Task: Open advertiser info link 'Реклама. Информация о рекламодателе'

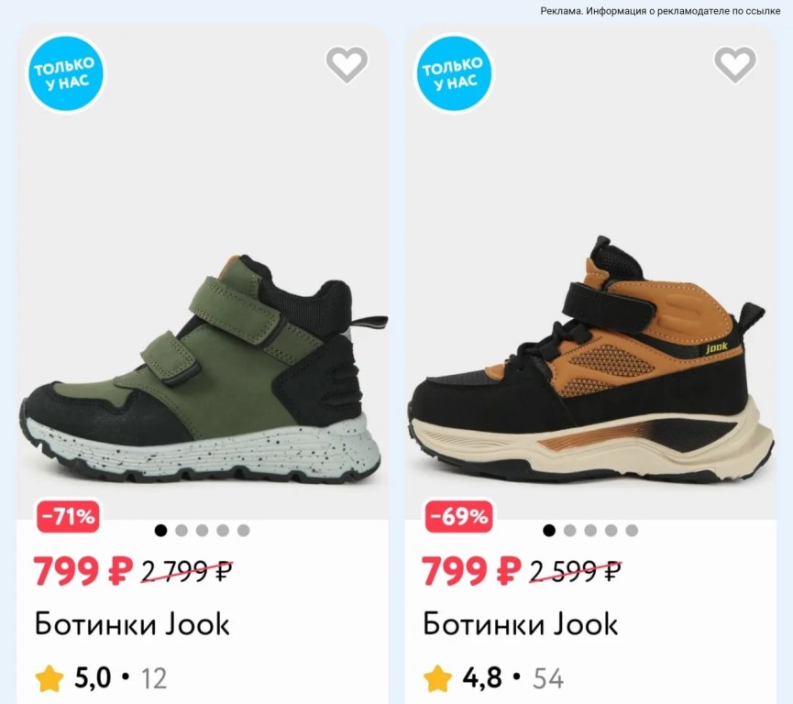Action: tap(660, 11)
